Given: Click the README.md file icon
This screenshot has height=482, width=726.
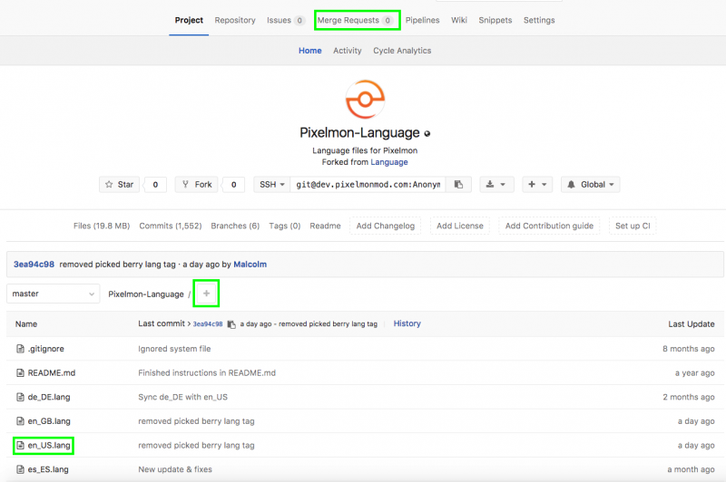Looking at the screenshot, I should pyautogui.click(x=20, y=372).
